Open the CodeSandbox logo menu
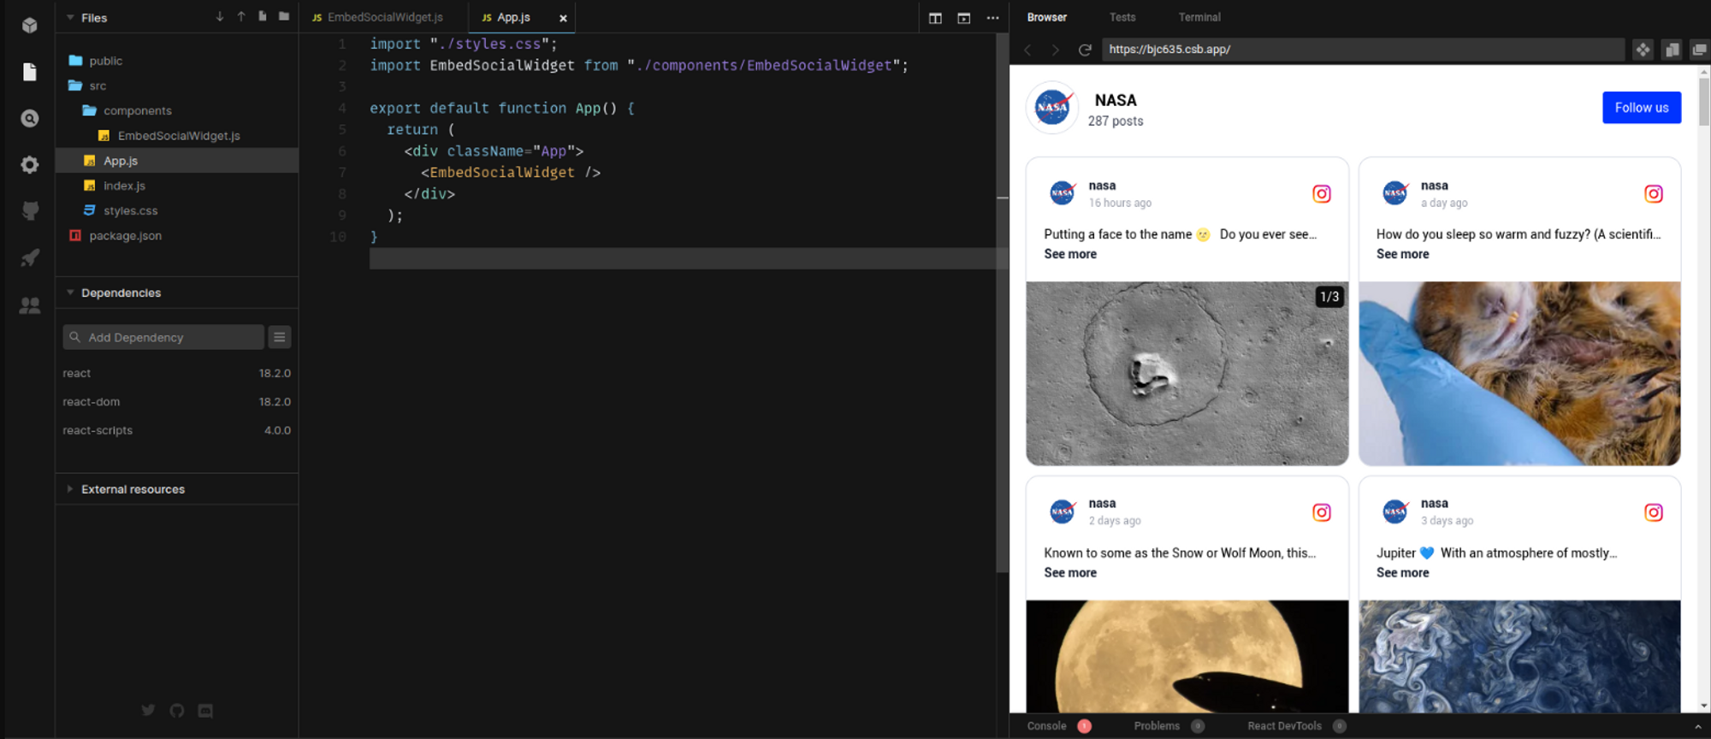This screenshot has height=739, width=1711. click(30, 25)
